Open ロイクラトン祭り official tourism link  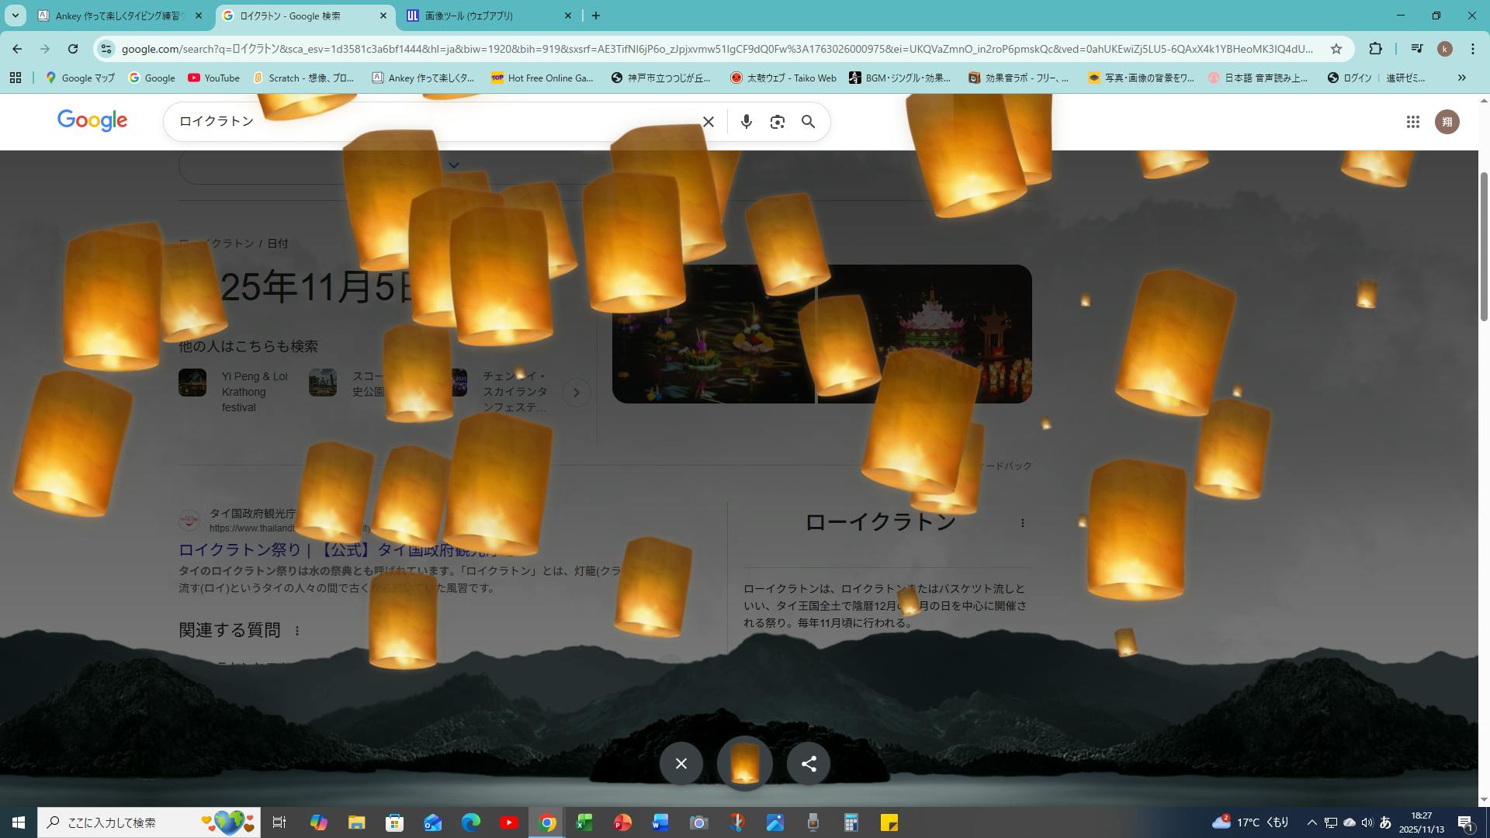(x=241, y=550)
